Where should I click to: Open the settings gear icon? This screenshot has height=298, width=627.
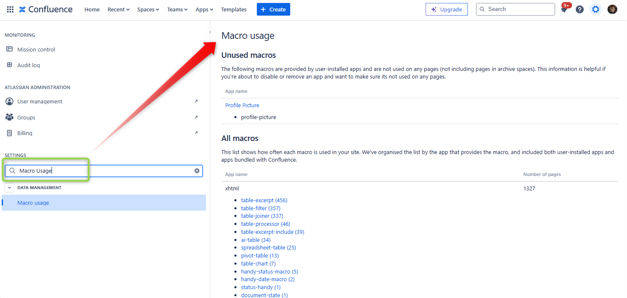pyautogui.click(x=596, y=9)
